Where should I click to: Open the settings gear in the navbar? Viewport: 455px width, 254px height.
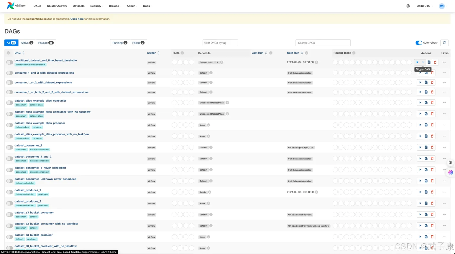pyautogui.click(x=408, y=6)
